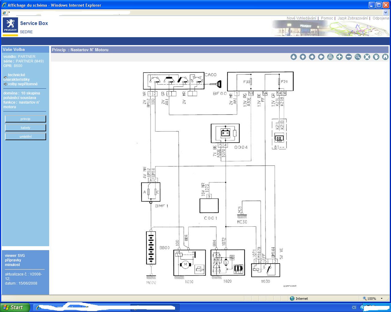Fit the diagram to the window
The height and width of the screenshot is (312, 391).
(367, 57)
